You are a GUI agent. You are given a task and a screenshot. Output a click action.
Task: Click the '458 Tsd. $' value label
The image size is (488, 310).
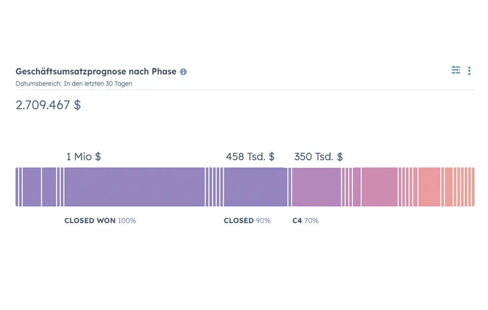(250, 156)
